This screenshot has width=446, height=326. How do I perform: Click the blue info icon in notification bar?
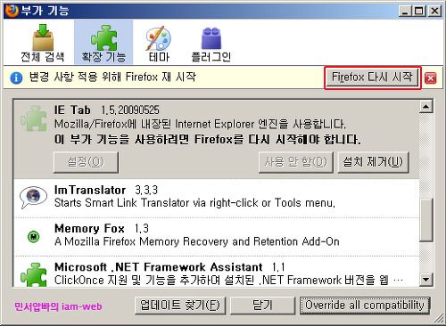(x=16, y=78)
